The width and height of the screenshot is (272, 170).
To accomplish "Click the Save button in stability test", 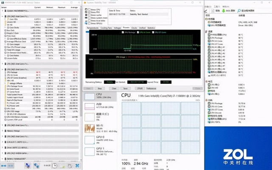I will (x=125, y=88).
